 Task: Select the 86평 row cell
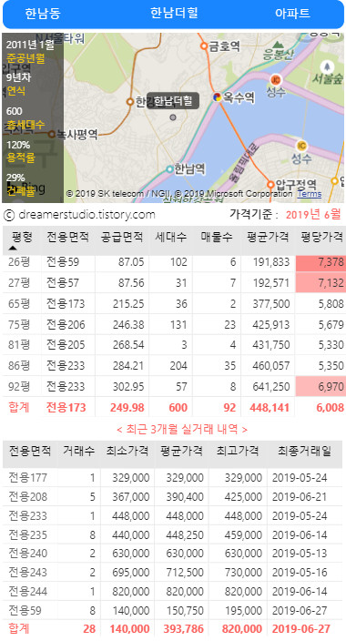[19, 365]
